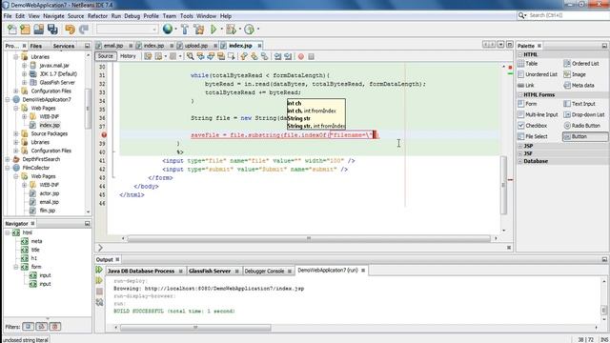
Task: Click the Find Selection magnifier icon in editor toolbar
Action: click(191, 56)
